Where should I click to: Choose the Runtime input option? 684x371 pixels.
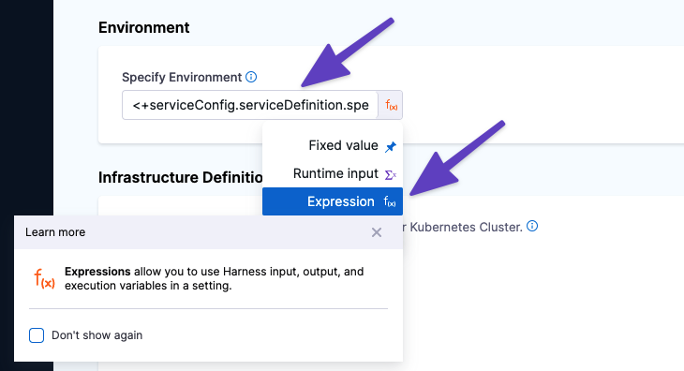click(333, 173)
